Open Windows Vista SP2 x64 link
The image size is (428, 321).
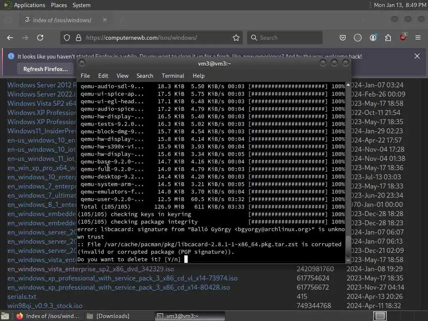tap(42, 104)
